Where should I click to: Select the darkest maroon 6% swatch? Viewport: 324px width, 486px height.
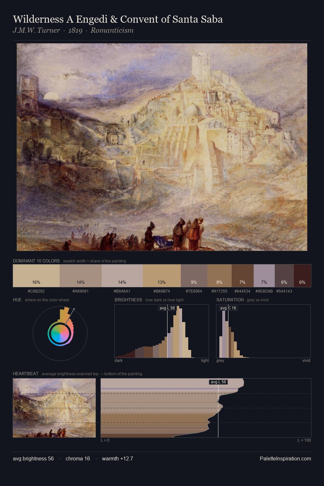pos(302,276)
